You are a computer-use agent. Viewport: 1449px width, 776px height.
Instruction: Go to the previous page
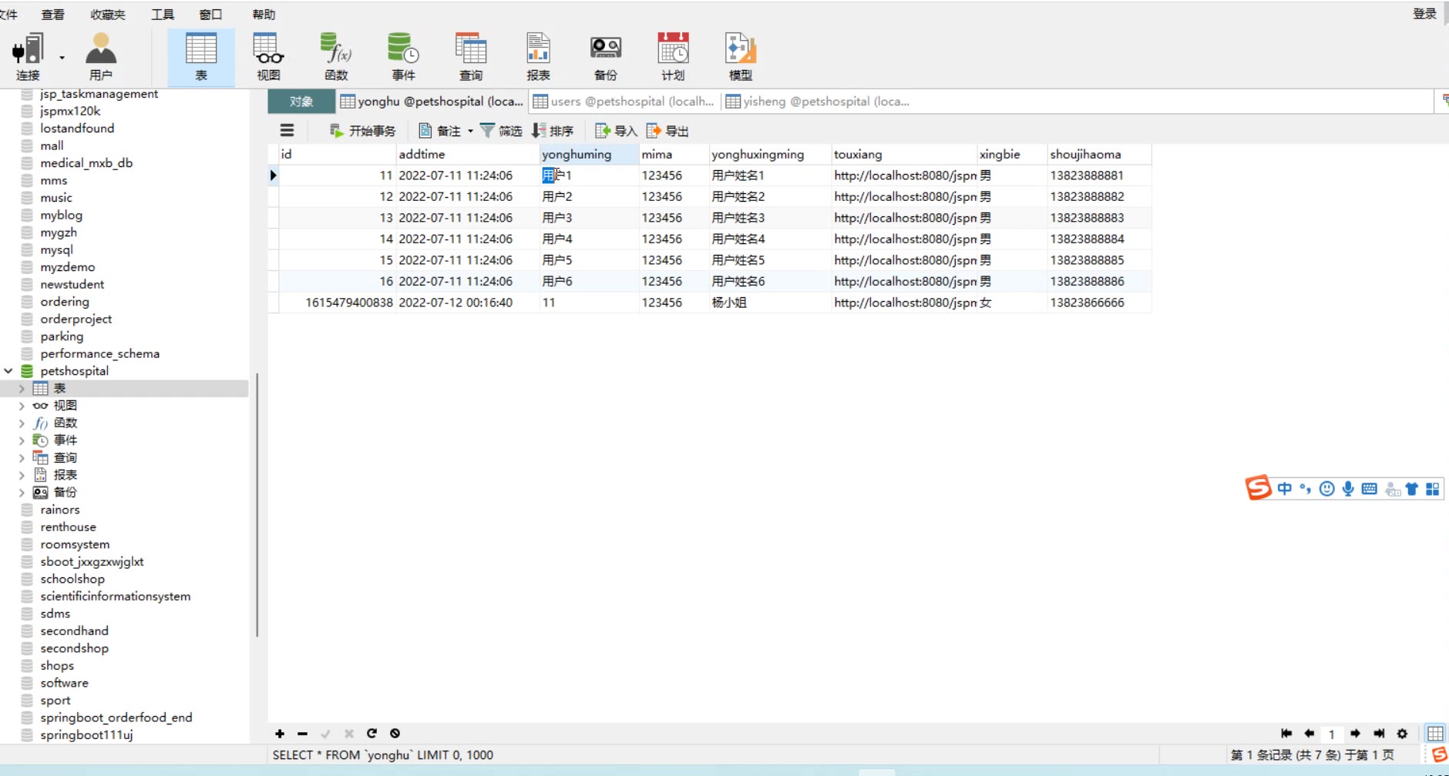coord(1309,734)
